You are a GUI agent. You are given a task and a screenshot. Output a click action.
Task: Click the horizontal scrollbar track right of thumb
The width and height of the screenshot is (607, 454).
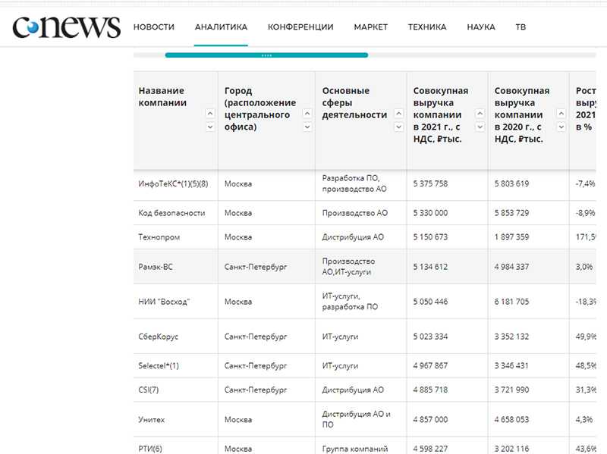(482, 55)
